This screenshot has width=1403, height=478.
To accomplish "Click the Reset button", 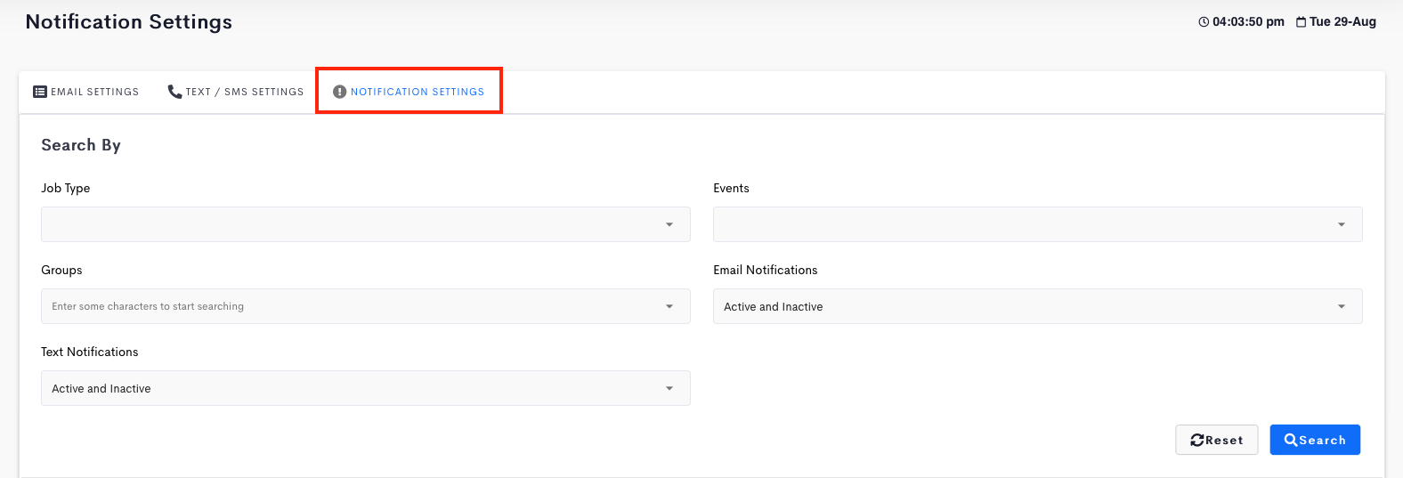I will coord(1217,440).
